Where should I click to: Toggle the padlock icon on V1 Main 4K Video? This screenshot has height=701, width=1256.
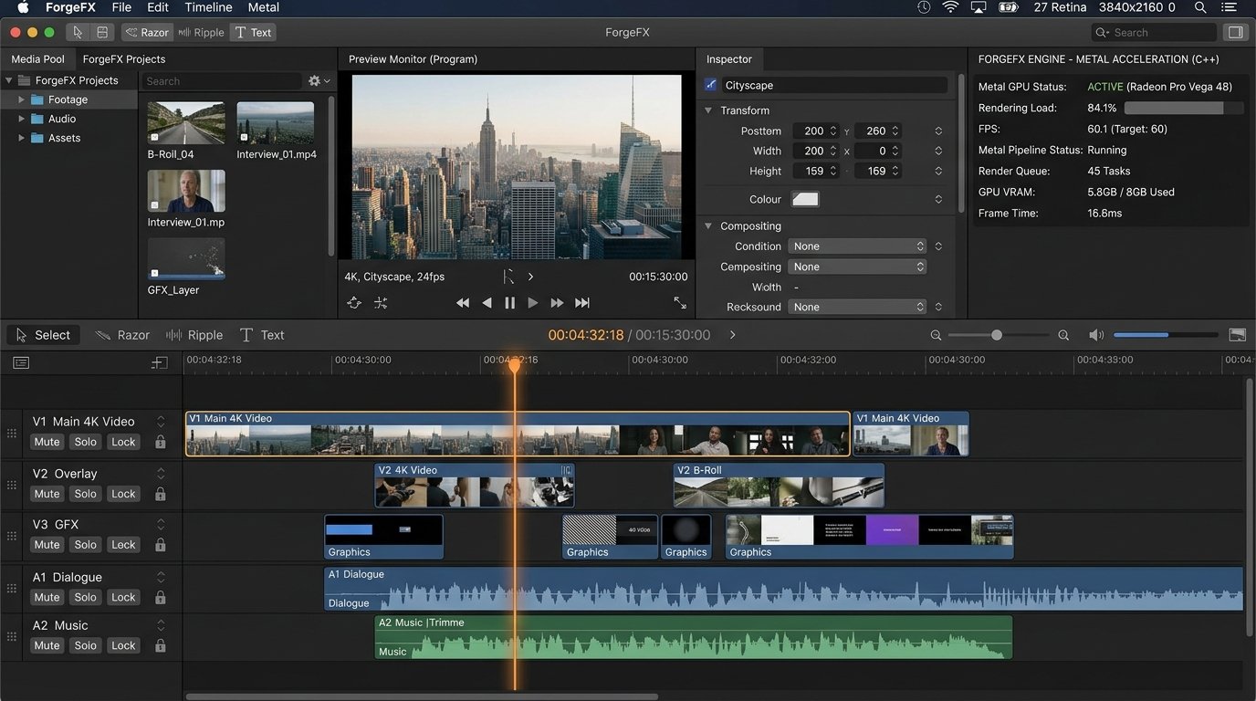161,442
